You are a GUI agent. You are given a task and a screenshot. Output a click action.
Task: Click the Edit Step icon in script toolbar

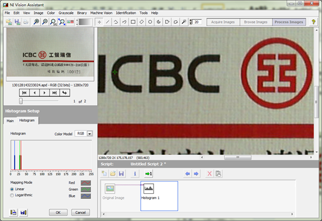218,173
